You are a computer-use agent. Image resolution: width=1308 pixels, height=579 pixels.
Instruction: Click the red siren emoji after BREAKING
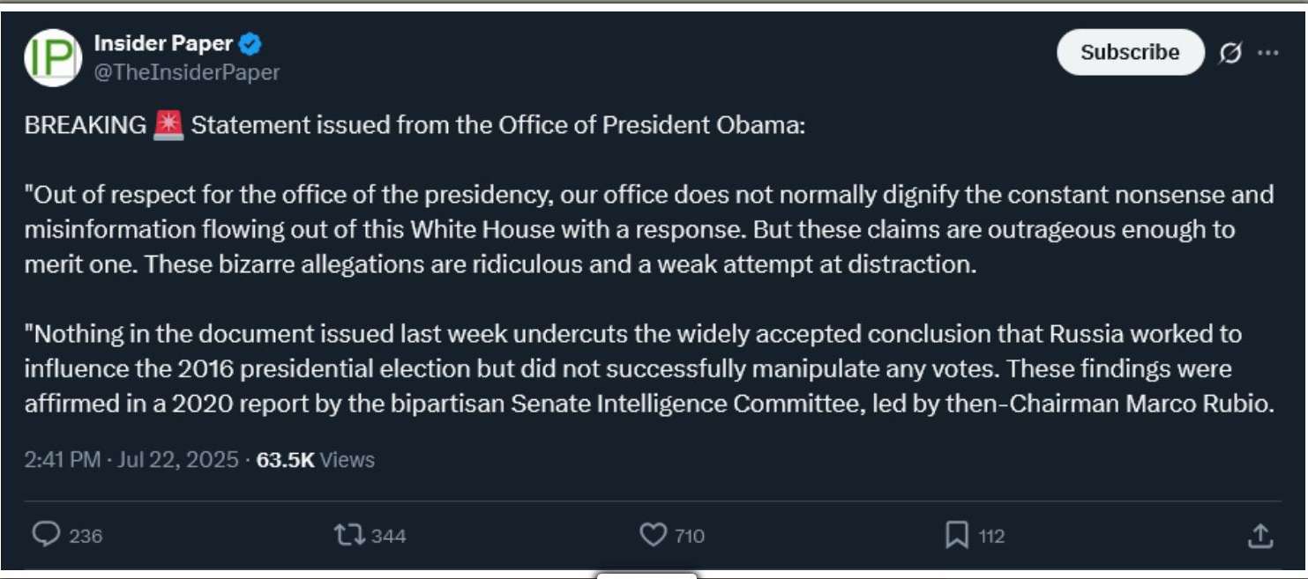click(168, 125)
